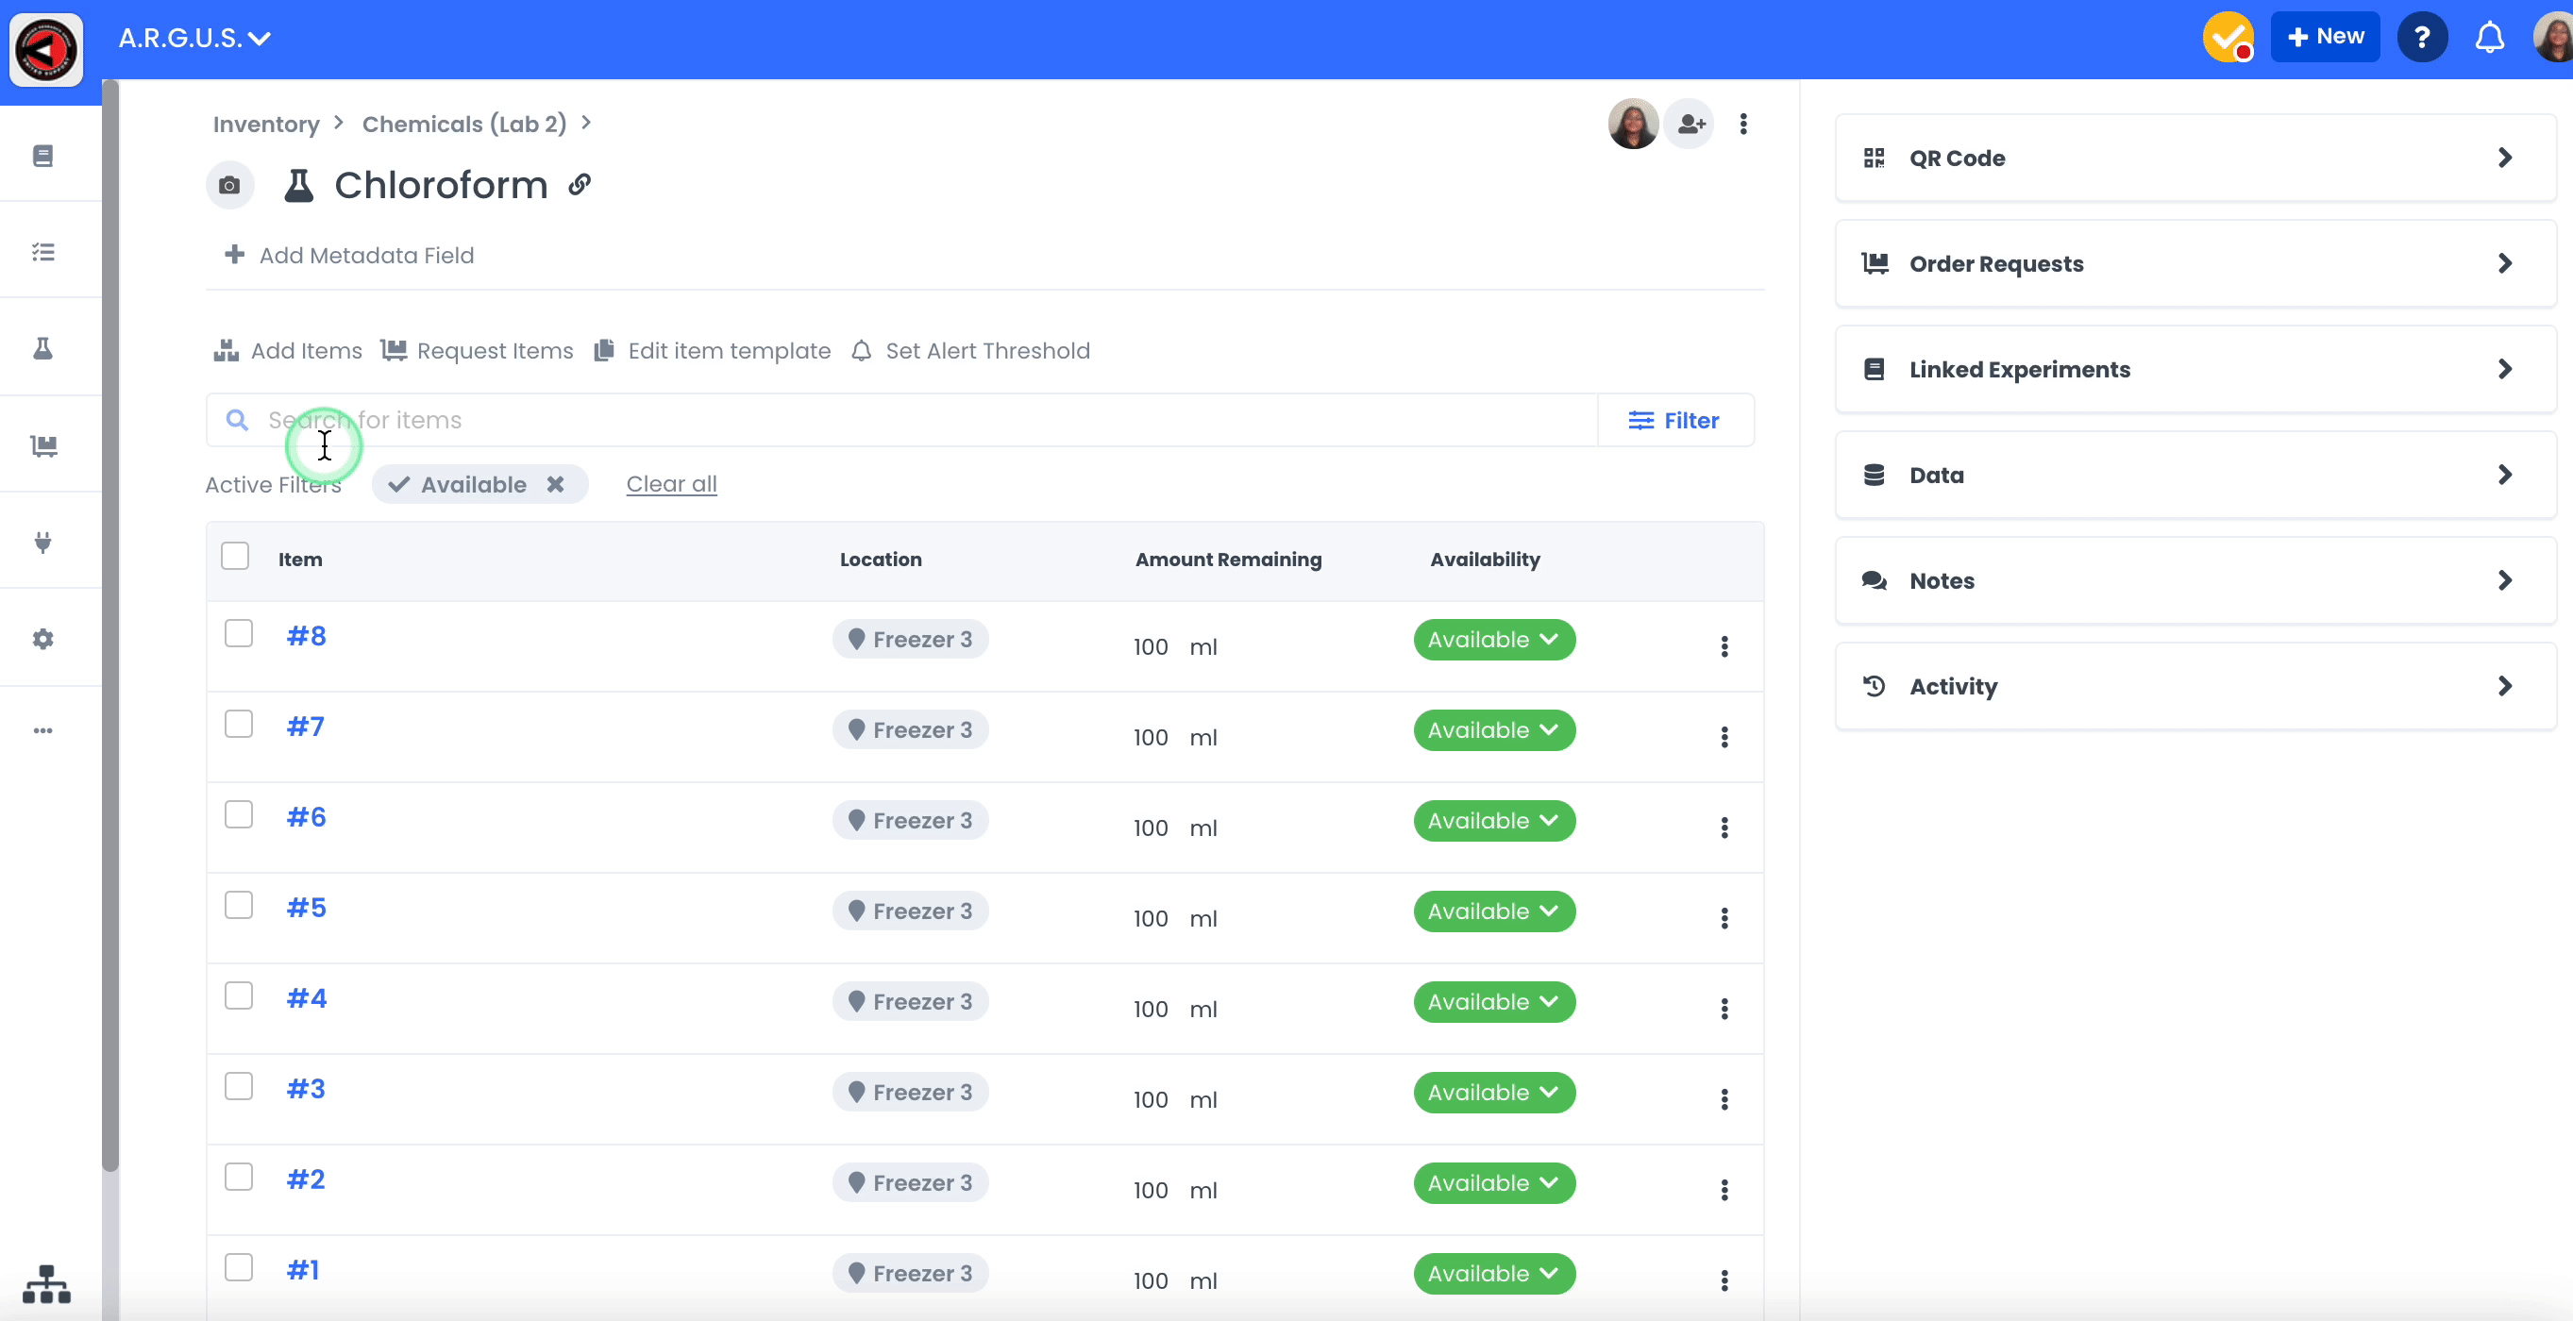
Task: Open three-dot menu for item #8
Action: [1724, 647]
